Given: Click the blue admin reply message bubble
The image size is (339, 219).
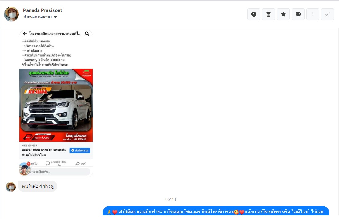Looking at the screenshot, I should [216, 211].
